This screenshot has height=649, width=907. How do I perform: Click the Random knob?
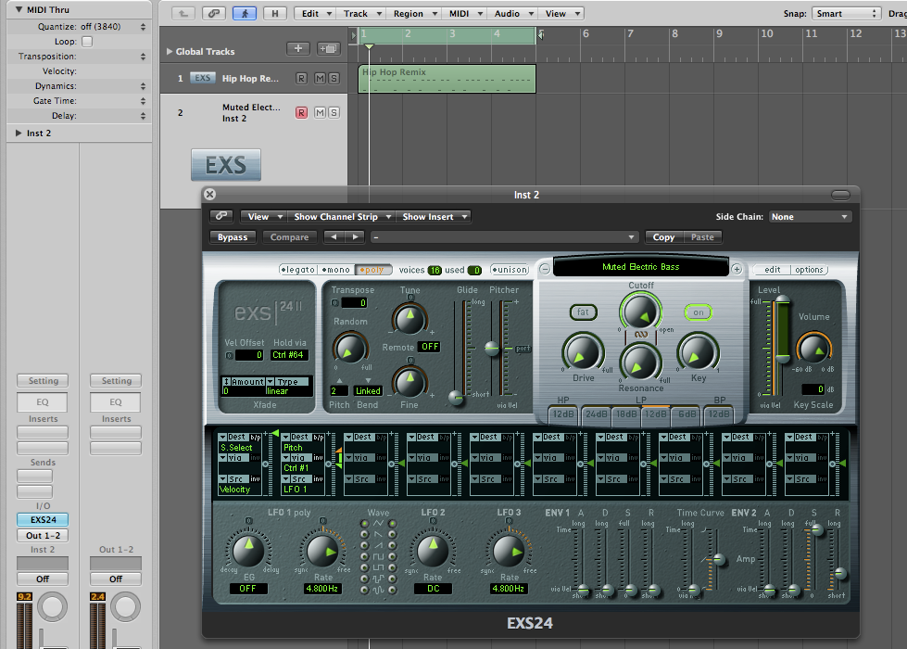pyautogui.click(x=350, y=349)
